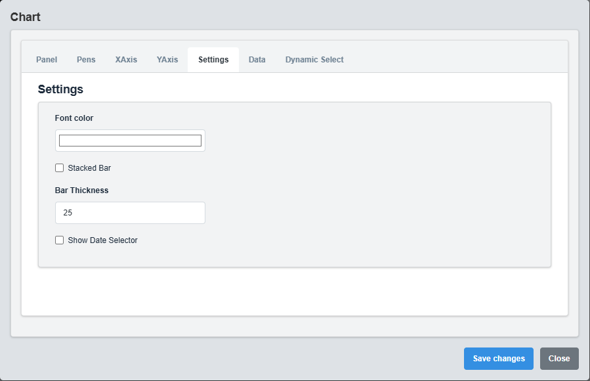
Task: Click the Font color field label
Action: (x=74, y=118)
